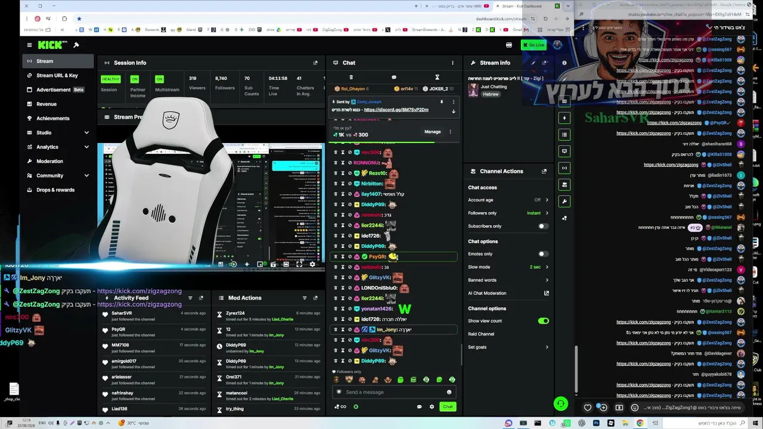
Task: Open Stream in the sidebar
Action: tap(58, 61)
